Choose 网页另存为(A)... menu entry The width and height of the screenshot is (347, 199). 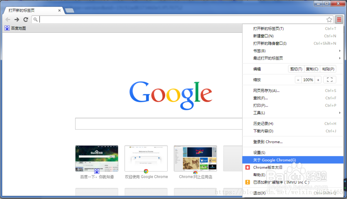tap(293, 91)
